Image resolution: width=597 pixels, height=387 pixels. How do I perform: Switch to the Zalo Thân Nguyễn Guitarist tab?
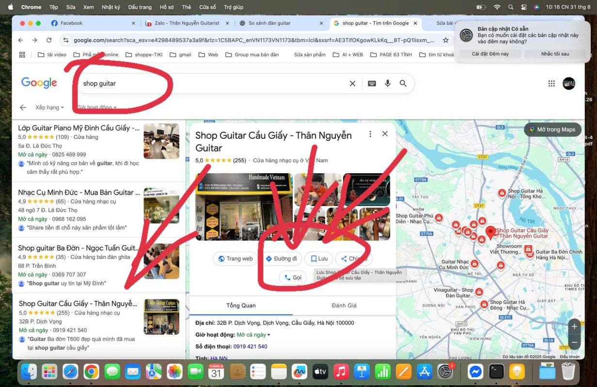tap(187, 23)
